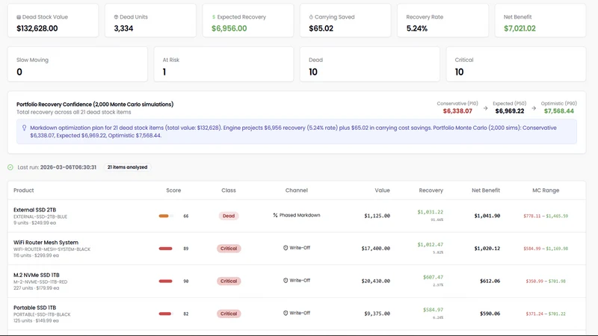598x336 pixels.
Task: Click Write-Off icon in M.2 NVMe SSD row
Action: 286,281
